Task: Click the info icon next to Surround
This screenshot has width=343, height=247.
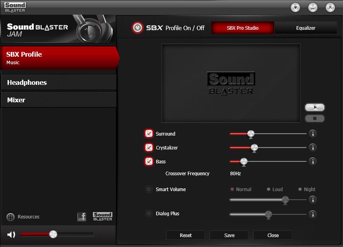Action: [312, 134]
